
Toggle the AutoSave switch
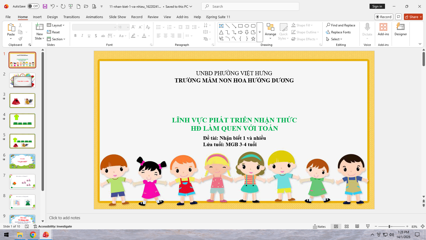(x=33, y=6)
